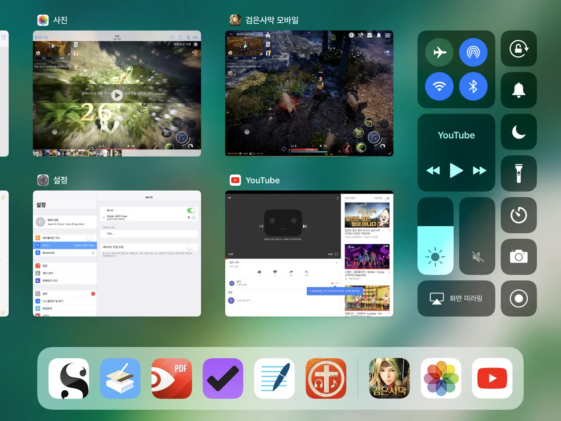This screenshot has width=561, height=421.
Task: Toggle silent mode bell button
Action: point(519,90)
